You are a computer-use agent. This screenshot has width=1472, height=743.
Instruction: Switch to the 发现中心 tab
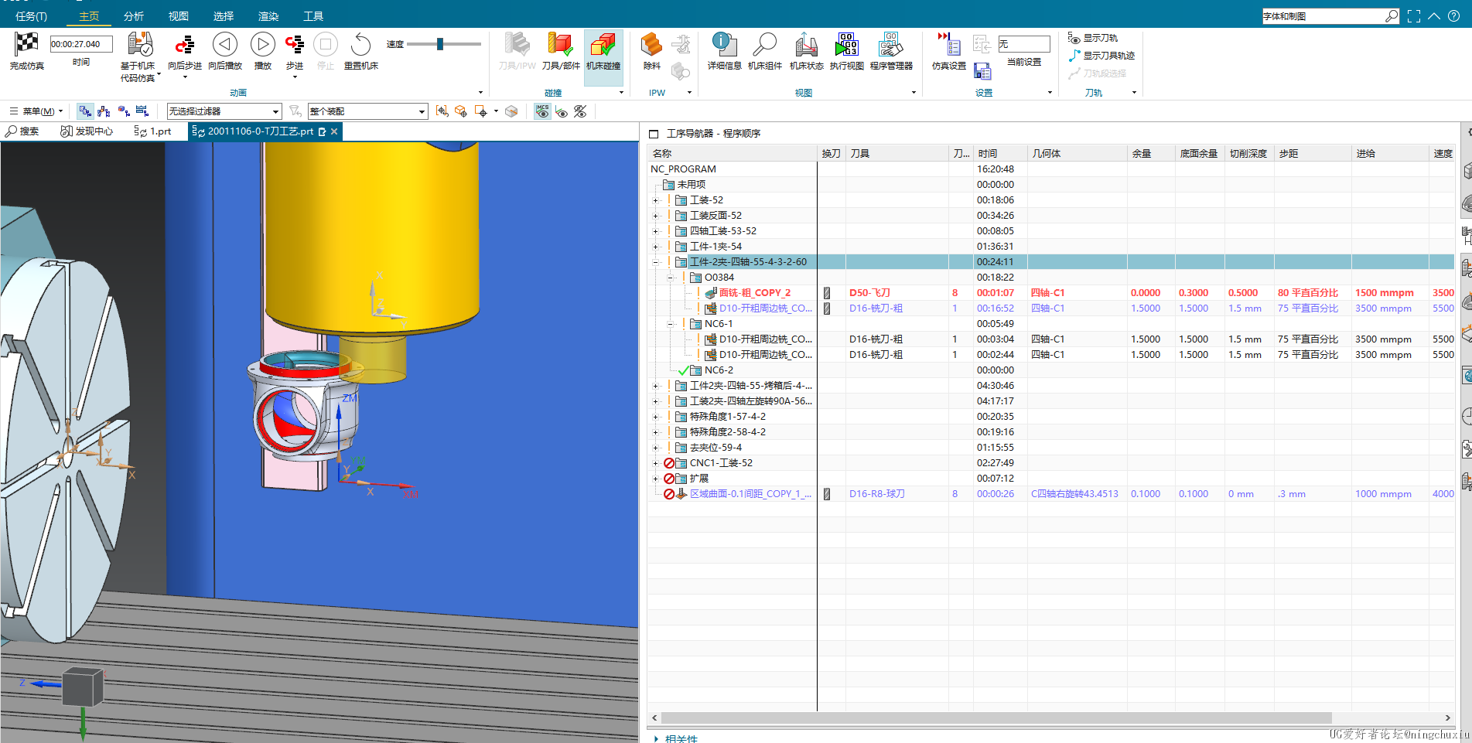87,131
